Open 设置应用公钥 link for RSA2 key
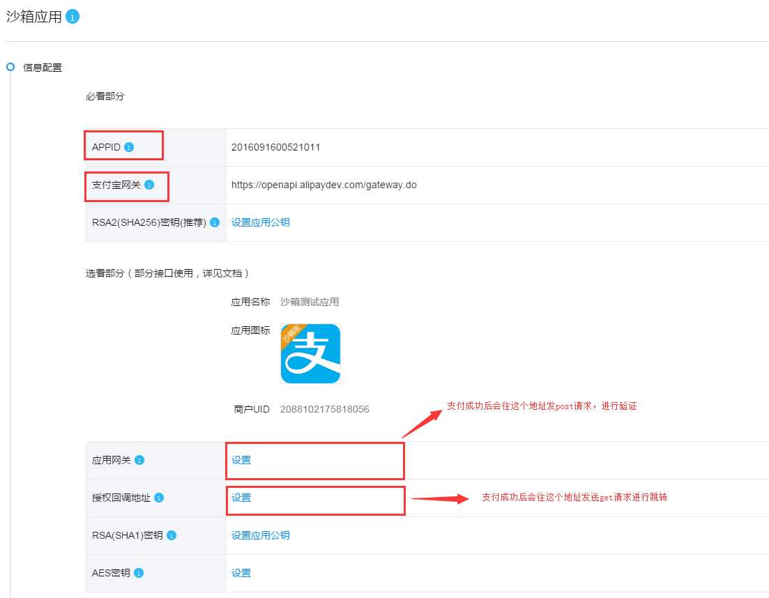 [261, 222]
